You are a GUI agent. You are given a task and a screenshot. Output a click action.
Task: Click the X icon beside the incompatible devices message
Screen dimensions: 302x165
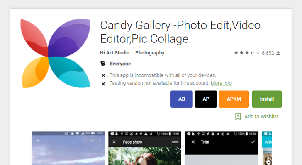click(103, 75)
